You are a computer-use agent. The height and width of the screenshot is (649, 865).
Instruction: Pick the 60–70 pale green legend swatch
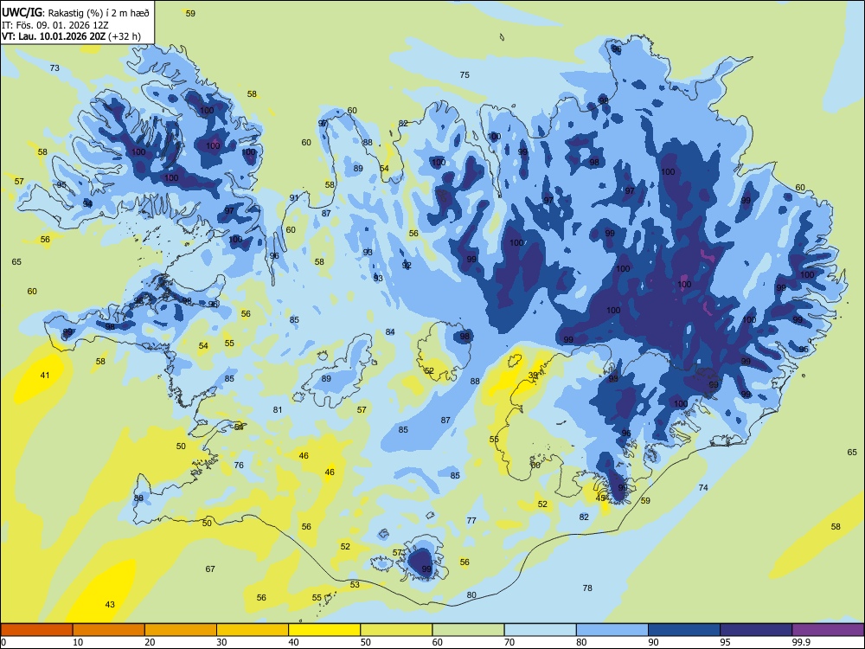click(x=468, y=630)
